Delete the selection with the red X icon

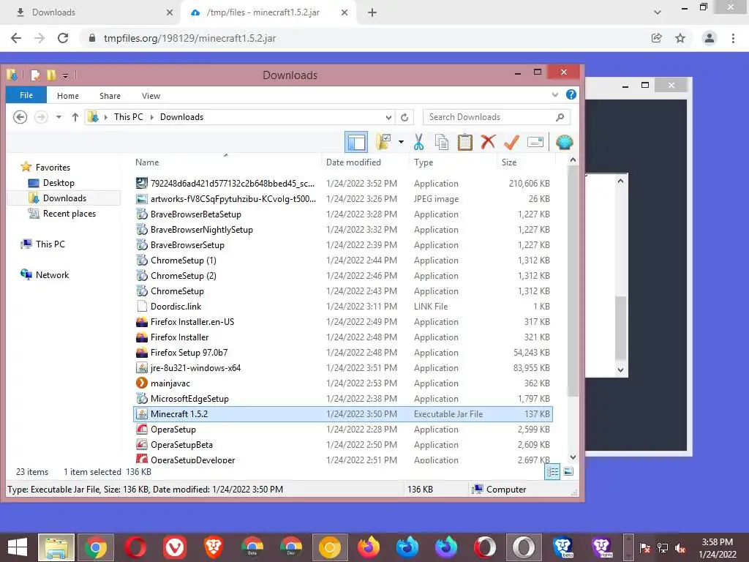[488, 142]
